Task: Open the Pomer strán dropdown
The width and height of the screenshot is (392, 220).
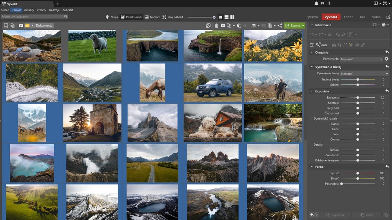Action: (x=361, y=59)
